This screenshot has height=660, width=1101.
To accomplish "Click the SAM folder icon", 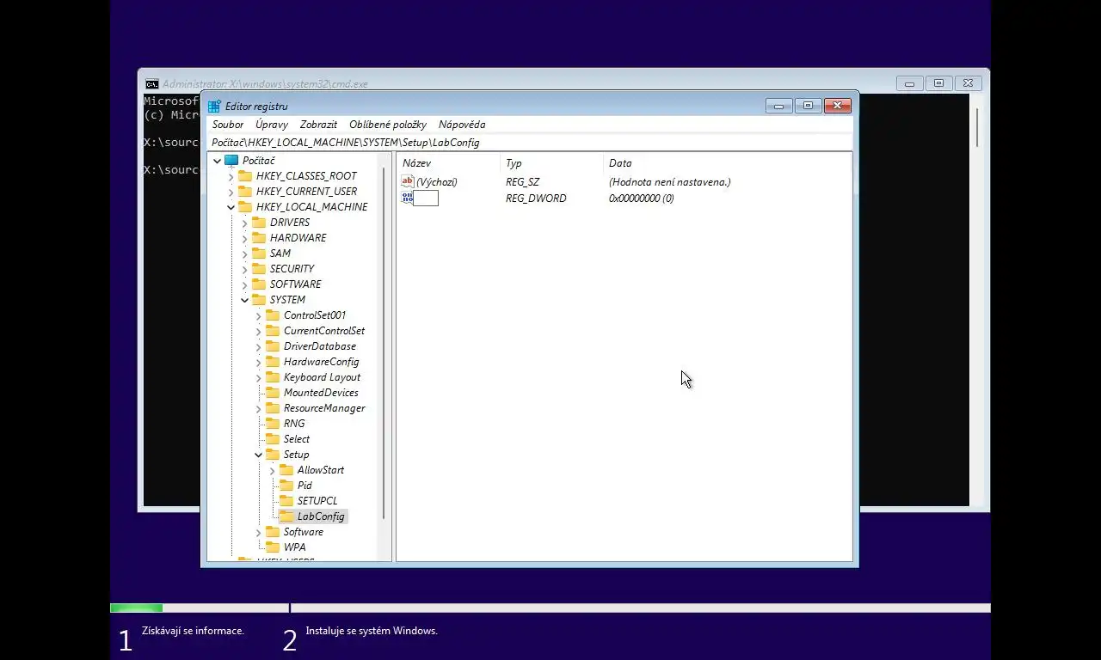I will tap(259, 254).
